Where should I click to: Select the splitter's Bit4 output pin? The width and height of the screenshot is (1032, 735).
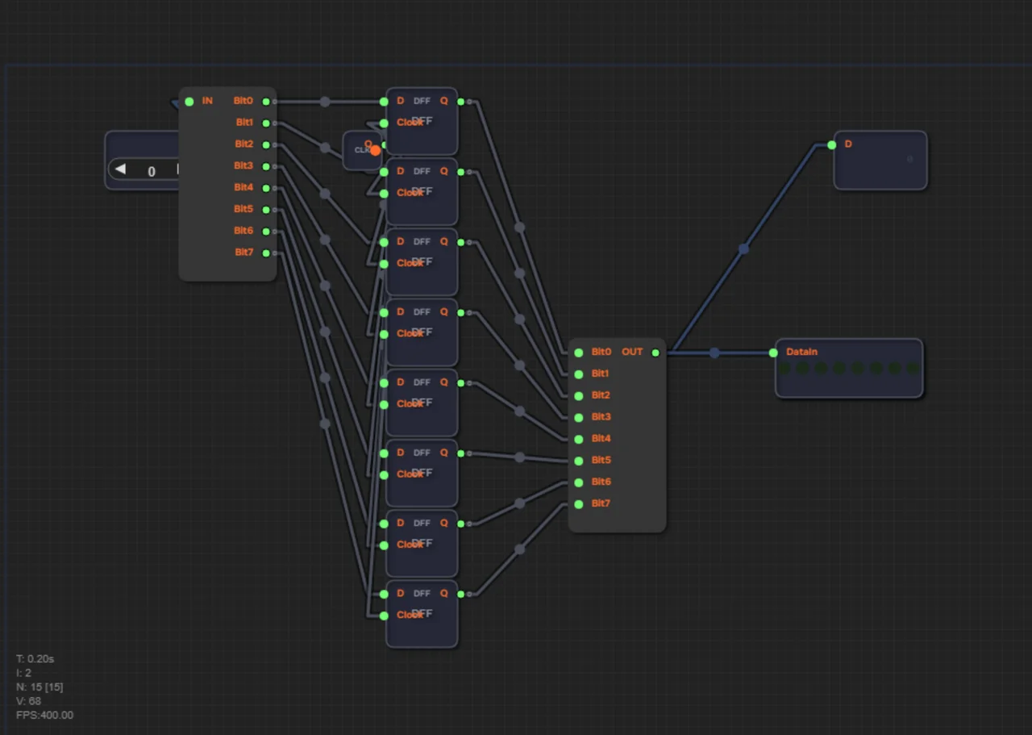pyautogui.click(x=266, y=188)
